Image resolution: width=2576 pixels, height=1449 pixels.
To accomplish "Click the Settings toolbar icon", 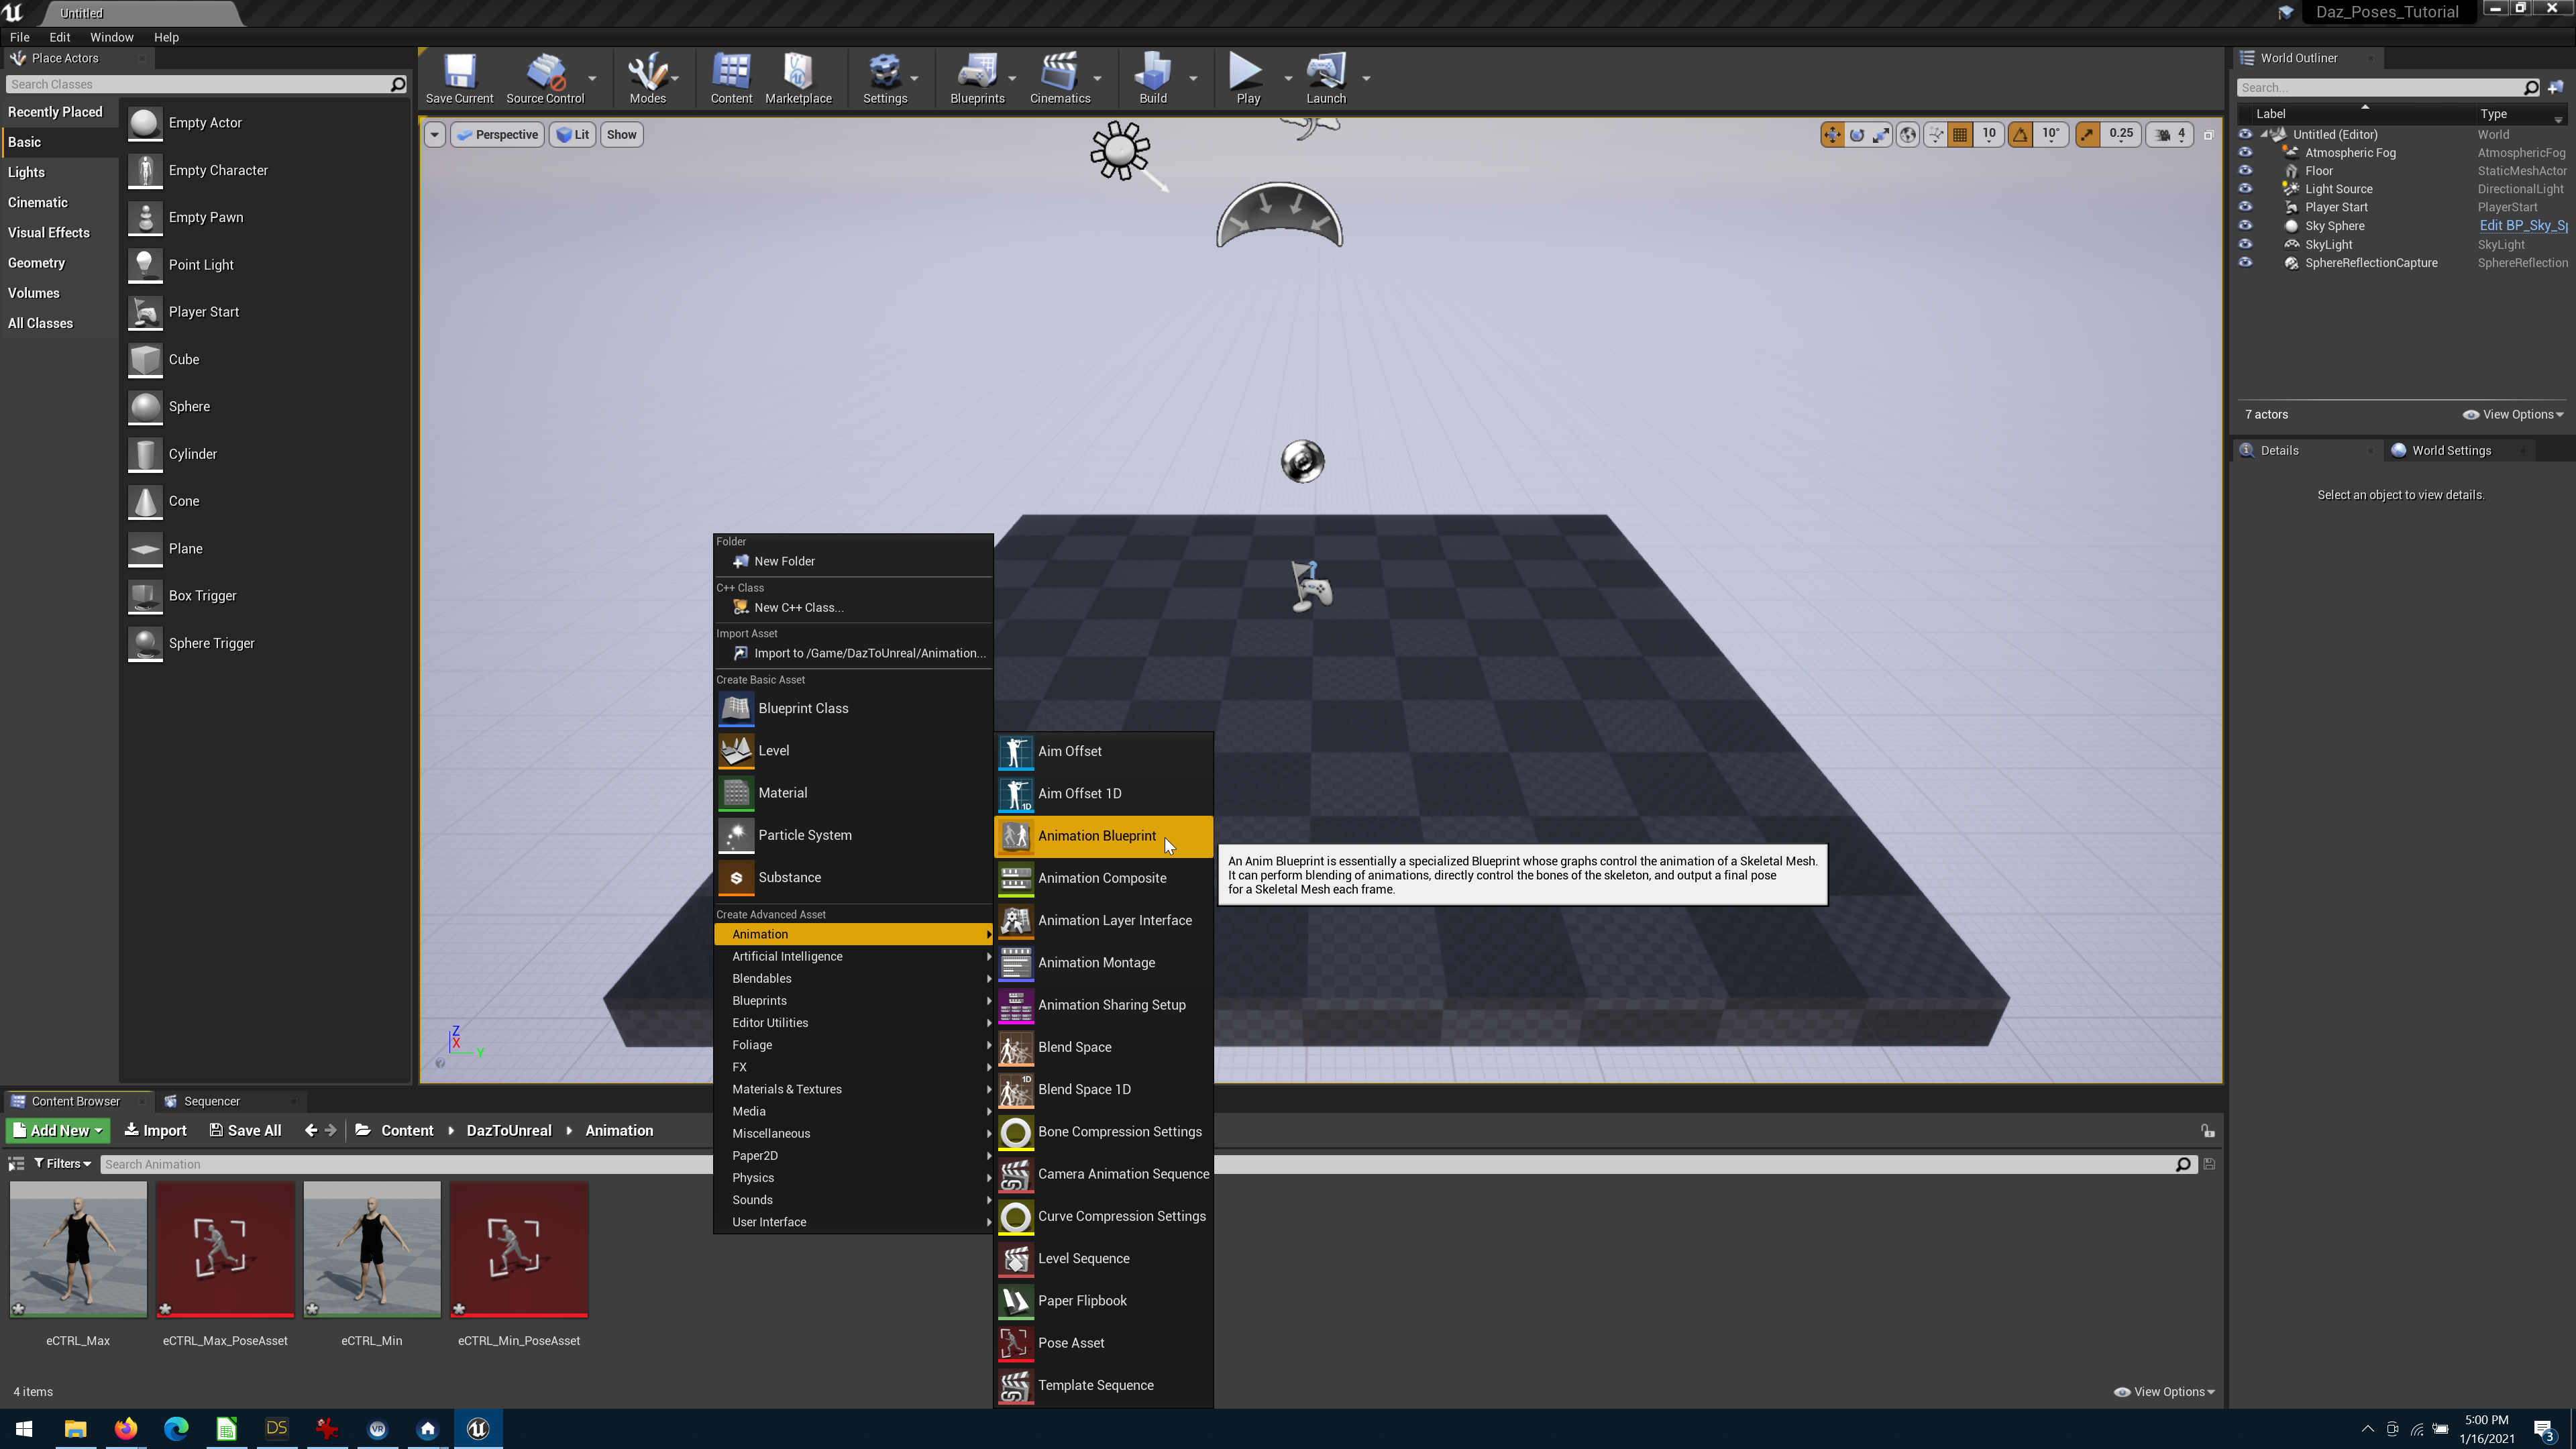I will point(885,78).
